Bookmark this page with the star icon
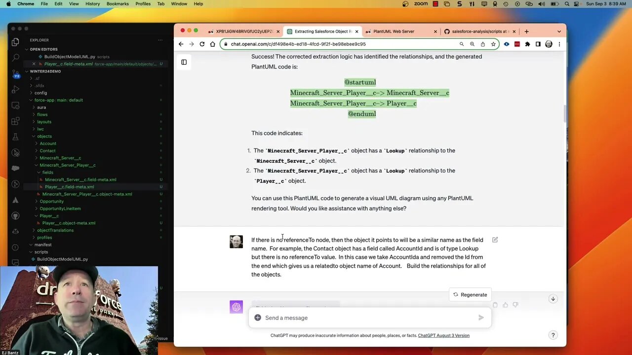This screenshot has height=355, width=632. (x=493, y=44)
